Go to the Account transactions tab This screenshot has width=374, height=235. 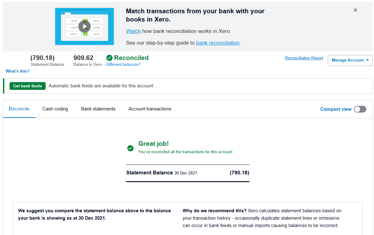150,109
